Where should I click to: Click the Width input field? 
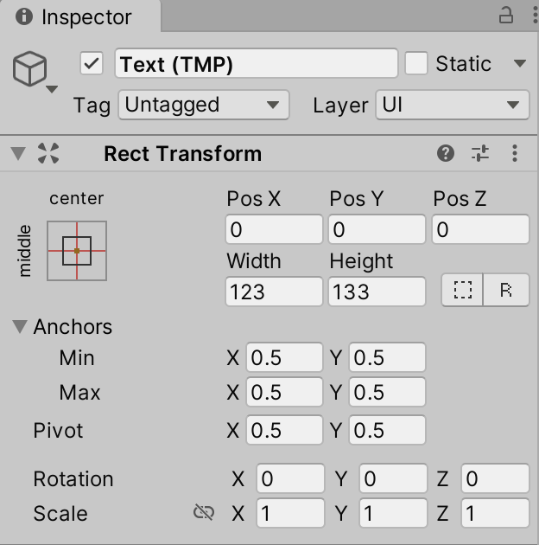click(x=274, y=292)
